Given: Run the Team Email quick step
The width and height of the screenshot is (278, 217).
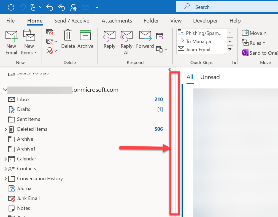Looking at the screenshot, I should 201,49.
